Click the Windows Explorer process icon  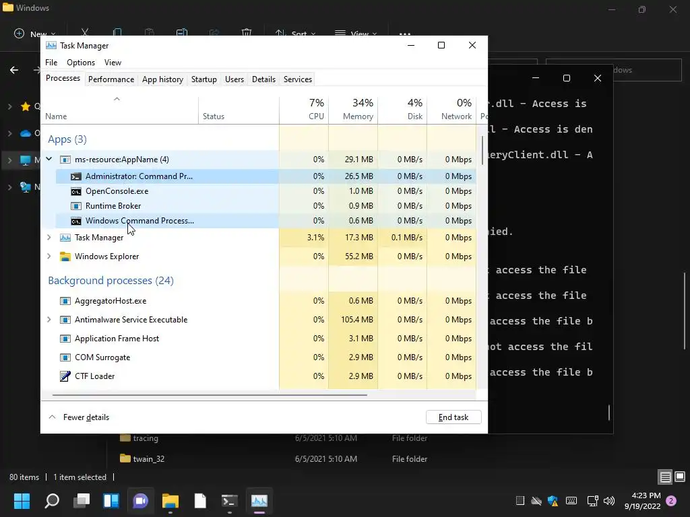click(65, 256)
